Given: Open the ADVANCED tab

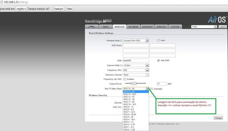Looking at the screenshot, I should (147, 27).
